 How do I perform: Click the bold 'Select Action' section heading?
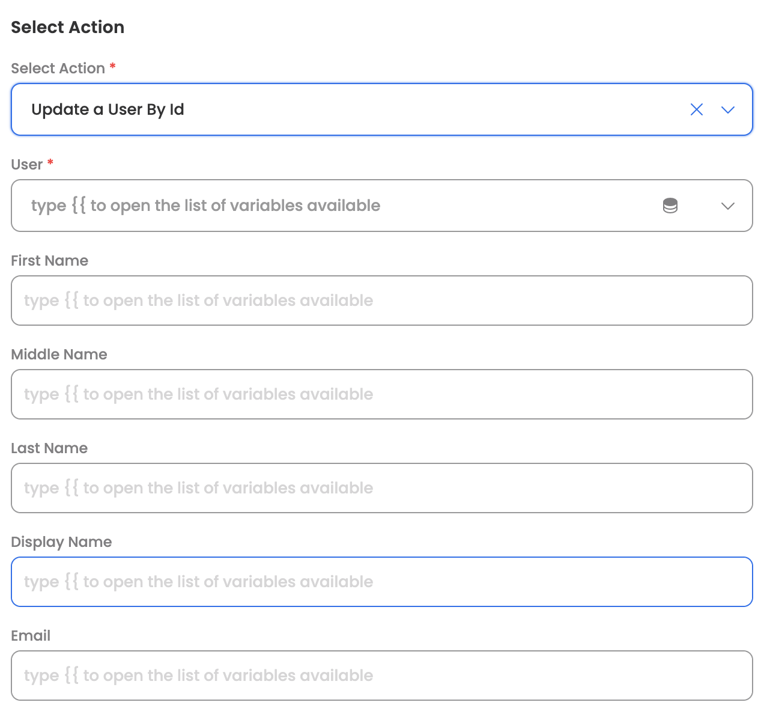click(x=68, y=27)
